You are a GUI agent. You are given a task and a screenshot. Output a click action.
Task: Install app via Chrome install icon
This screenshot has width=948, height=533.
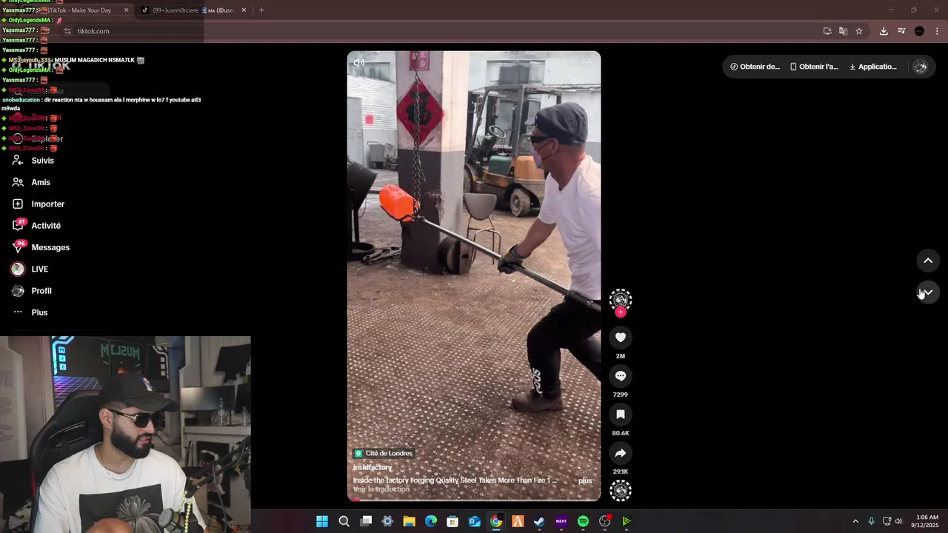click(827, 31)
